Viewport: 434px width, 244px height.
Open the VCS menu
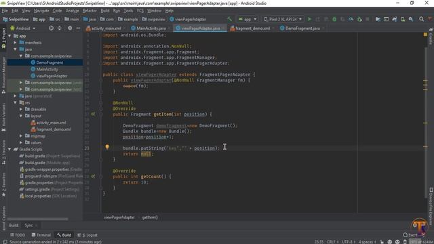tap(140, 11)
